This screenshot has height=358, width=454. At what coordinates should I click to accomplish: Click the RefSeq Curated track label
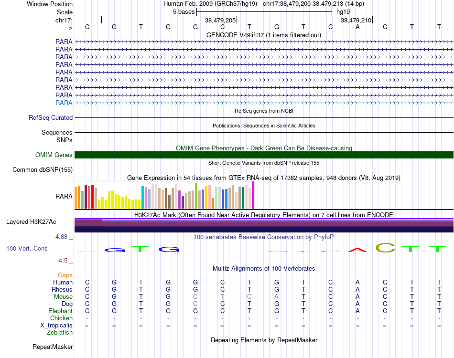tap(50, 118)
